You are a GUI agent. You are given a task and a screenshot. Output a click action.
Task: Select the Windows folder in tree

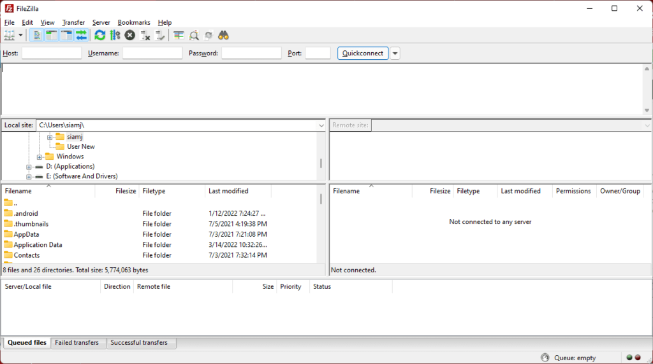click(70, 157)
